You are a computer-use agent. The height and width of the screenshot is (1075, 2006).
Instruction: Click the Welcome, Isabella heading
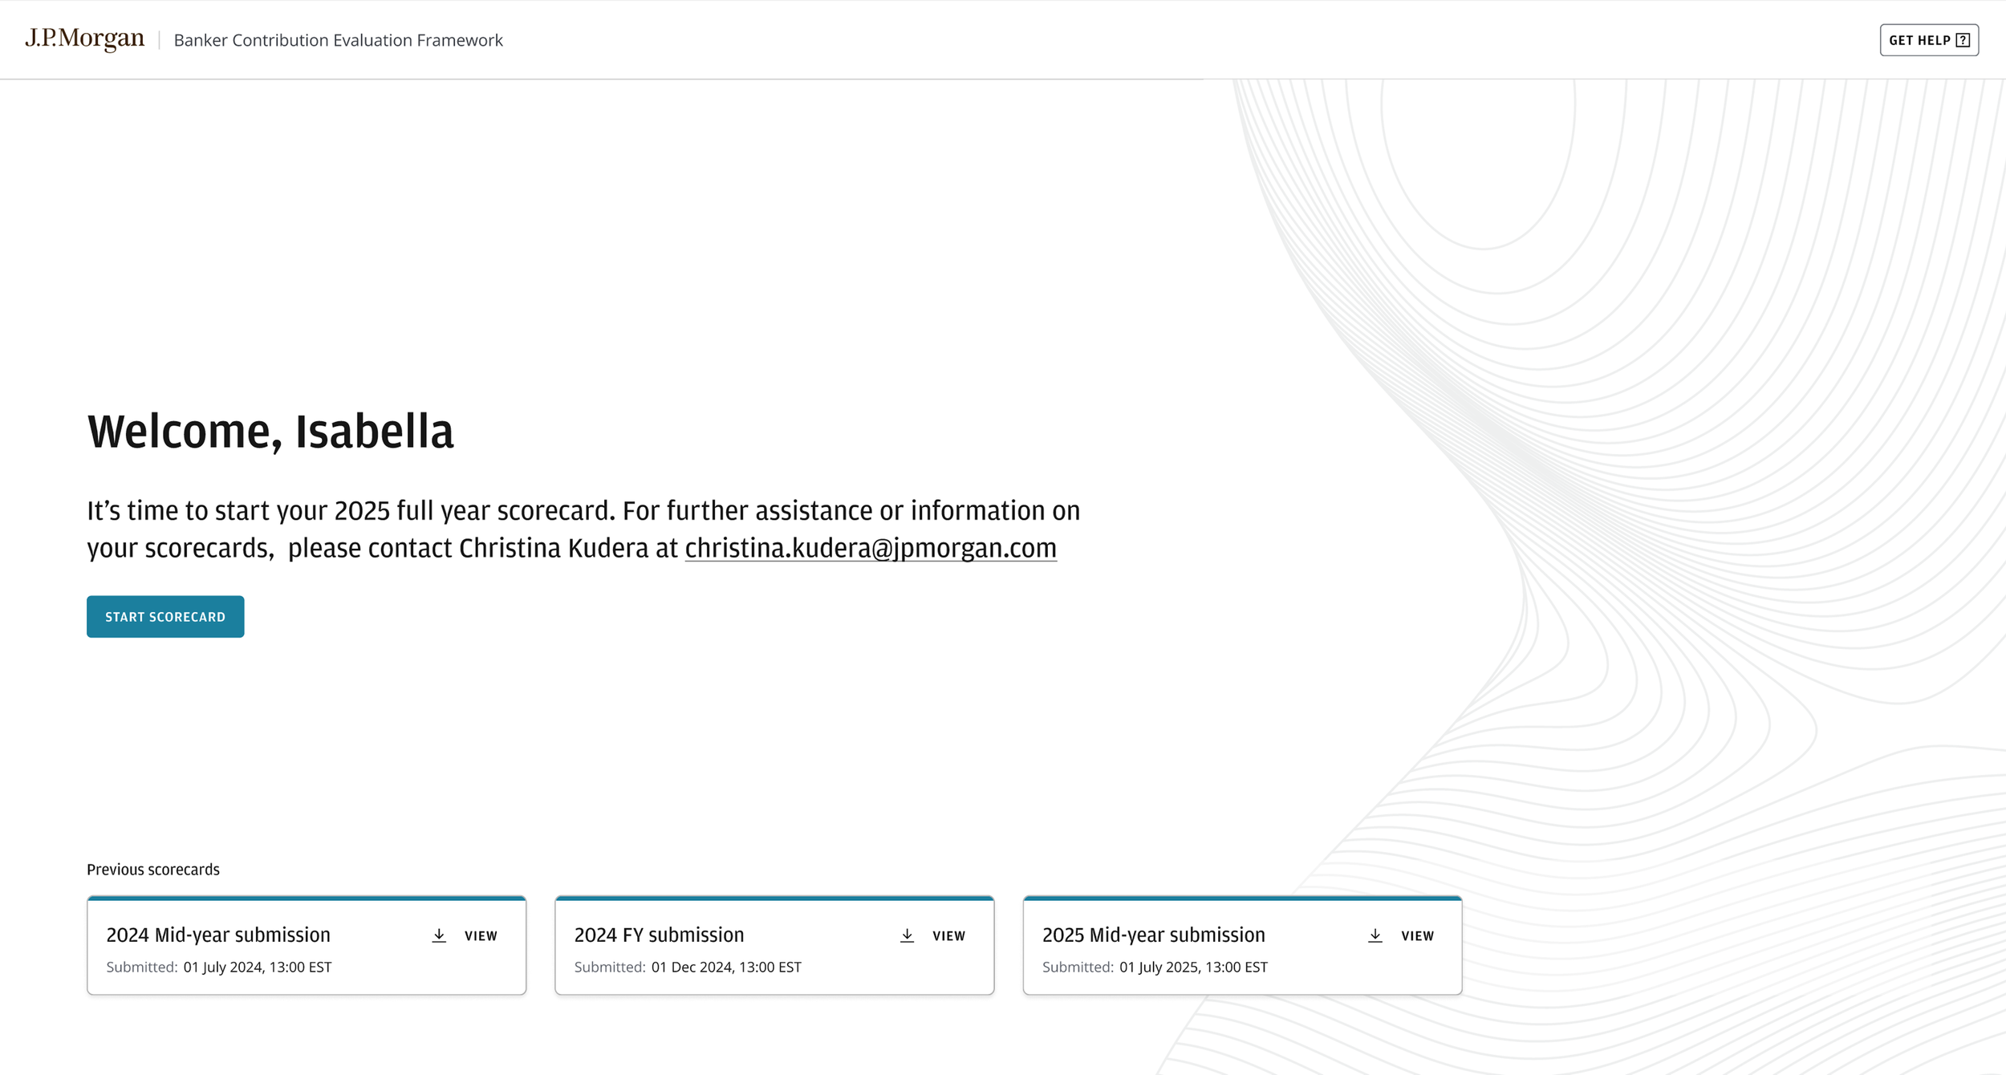[270, 432]
